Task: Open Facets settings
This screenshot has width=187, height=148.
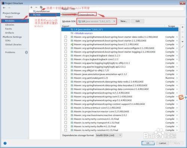Action: 9,29
